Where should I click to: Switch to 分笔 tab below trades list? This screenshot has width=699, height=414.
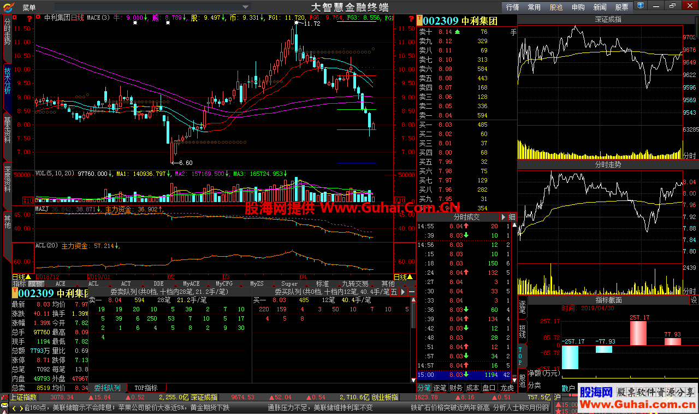[424, 388]
